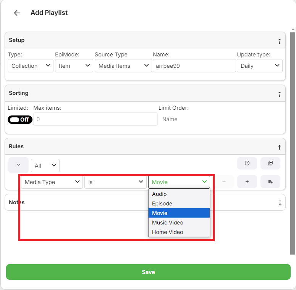Collapse the Sorting section arrow icon
The image size is (296, 290).
279,94
